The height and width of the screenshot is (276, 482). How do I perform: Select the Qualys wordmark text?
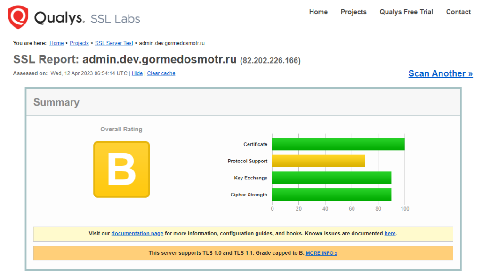click(x=59, y=18)
